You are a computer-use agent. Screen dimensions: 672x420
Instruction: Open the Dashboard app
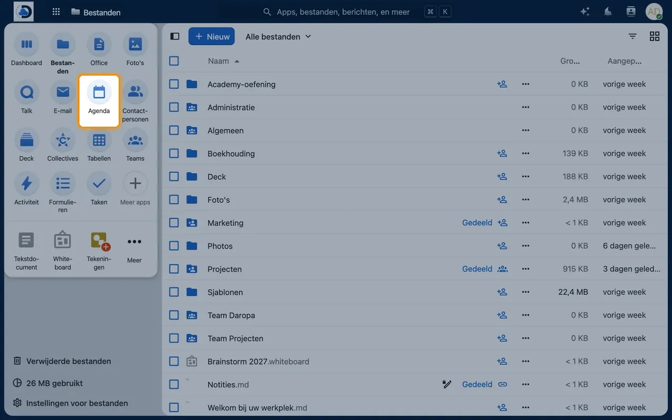click(x=26, y=50)
